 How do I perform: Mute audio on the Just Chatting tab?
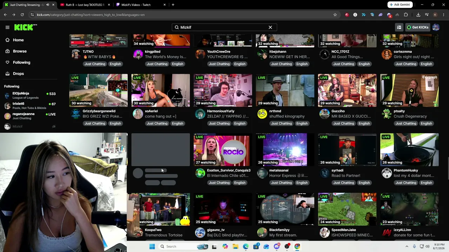coord(48,5)
